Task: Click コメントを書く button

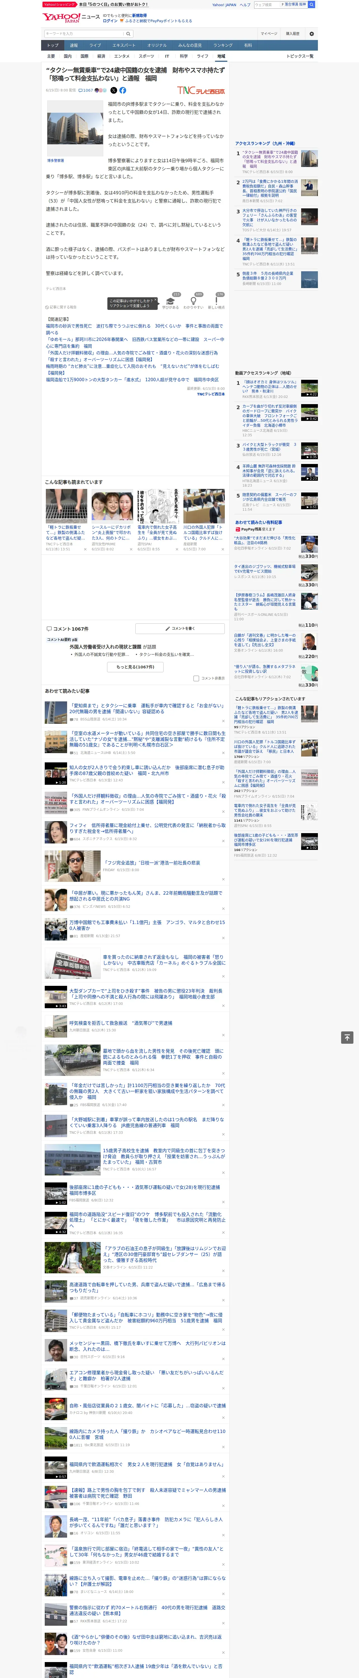Action: [180, 629]
